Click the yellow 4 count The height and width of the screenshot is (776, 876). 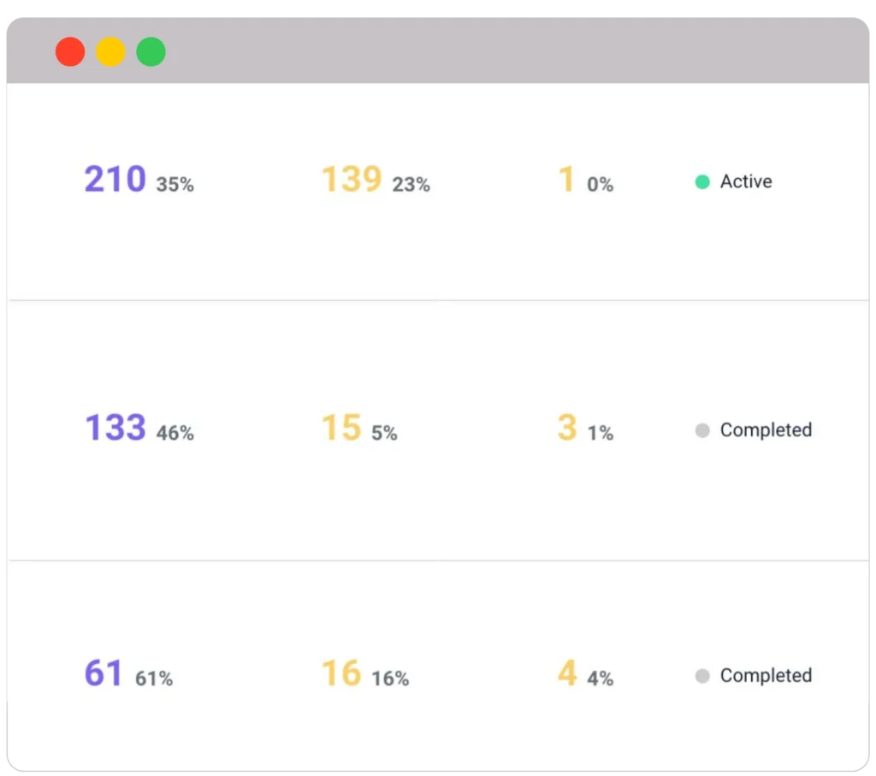tap(566, 674)
